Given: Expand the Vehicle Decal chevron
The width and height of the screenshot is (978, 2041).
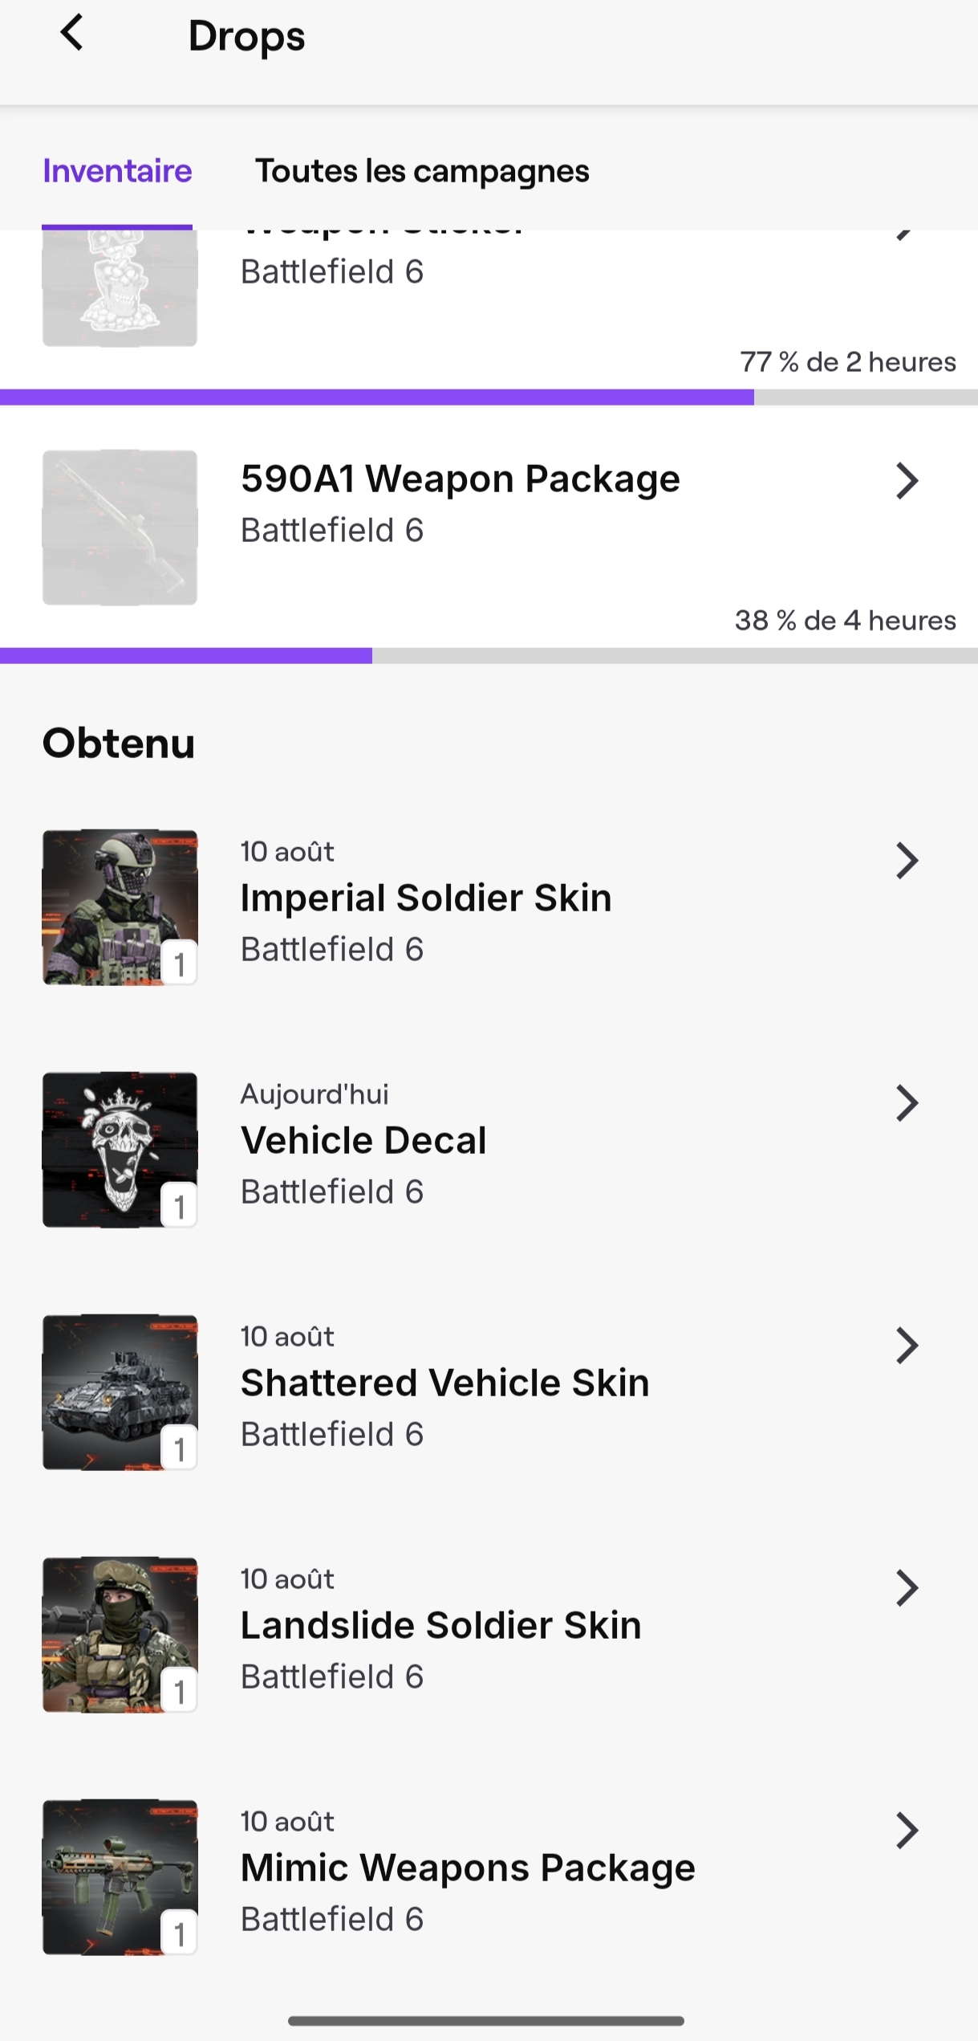Looking at the screenshot, I should click(907, 1103).
